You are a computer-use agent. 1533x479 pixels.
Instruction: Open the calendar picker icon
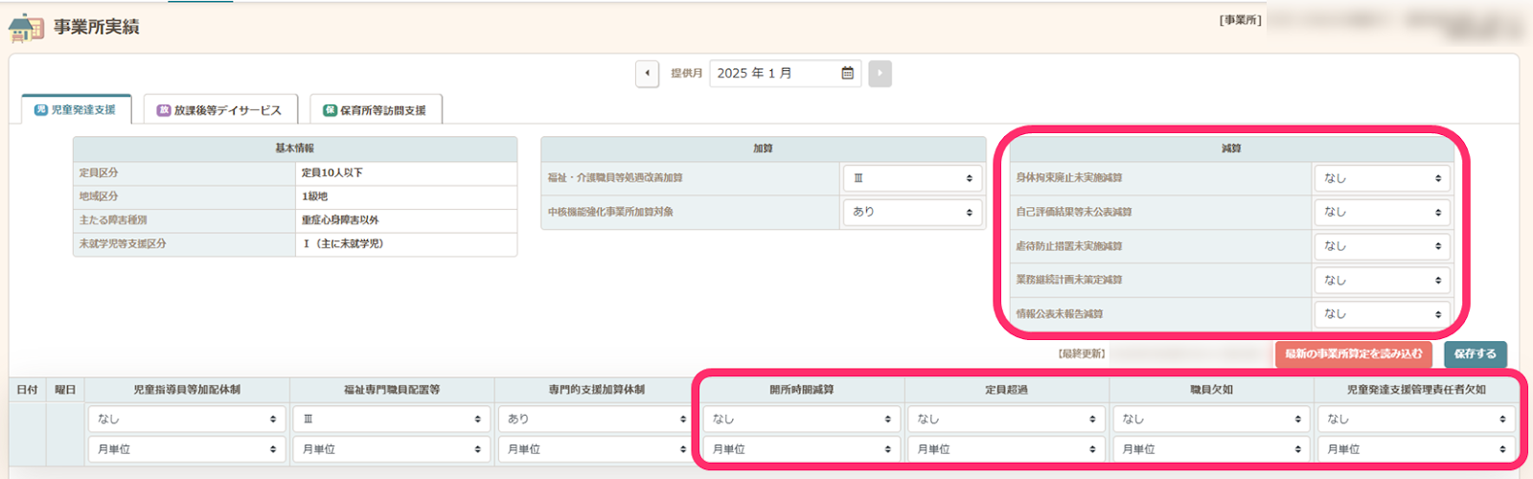[x=847, y=74]
